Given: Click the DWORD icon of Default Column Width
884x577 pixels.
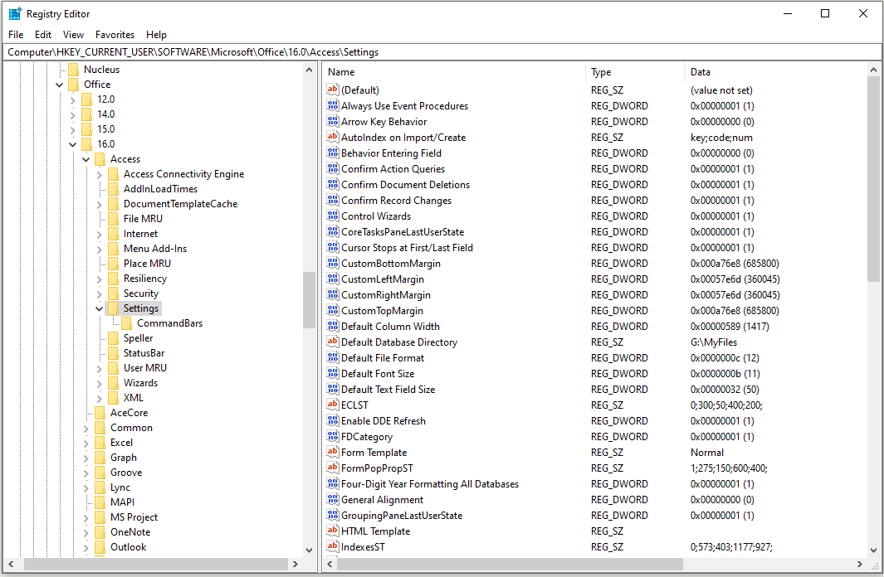Looking at the screenshot, I should pyautogui.click(x=333, y=326).
